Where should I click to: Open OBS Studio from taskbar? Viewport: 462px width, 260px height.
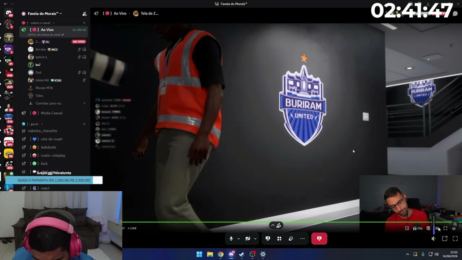point(252,255)
